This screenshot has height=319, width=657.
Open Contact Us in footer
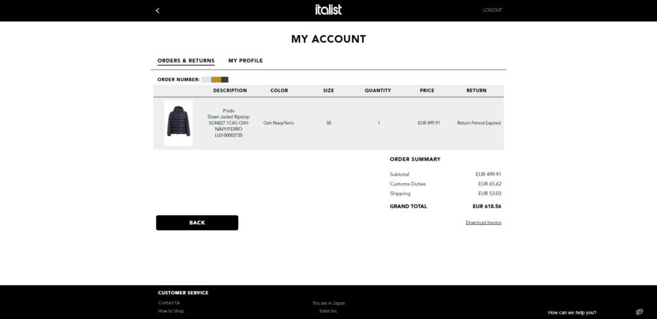(x=169, y=303)
